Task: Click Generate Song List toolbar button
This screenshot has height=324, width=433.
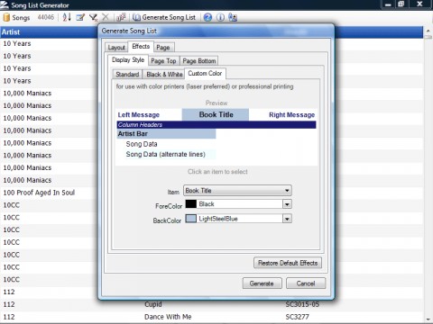Action: click(164, 17)
